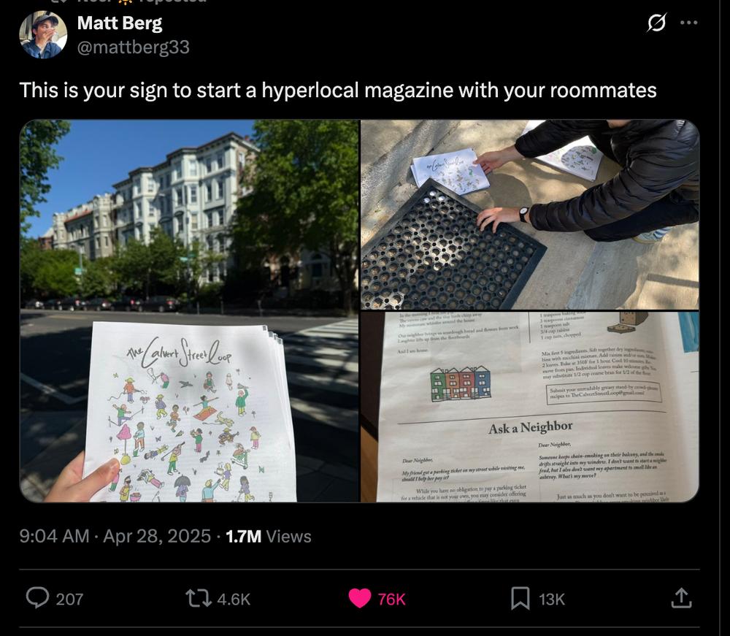Screen dimensions: 730x636
Task: Click the tweet text about hyperlocal magazine
Action: pyautogui.click(x=338, y=90)
